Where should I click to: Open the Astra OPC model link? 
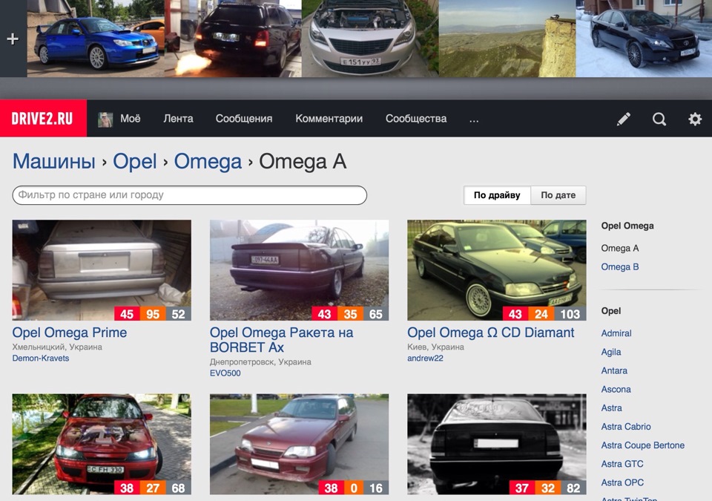click(x=622, y=482)
